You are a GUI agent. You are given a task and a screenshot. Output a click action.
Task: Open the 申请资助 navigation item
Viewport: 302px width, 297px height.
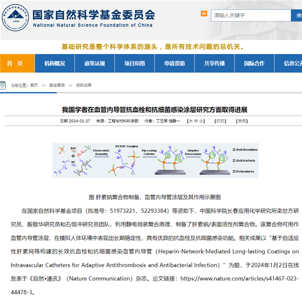pyautogui.click(x=174, y=63)
